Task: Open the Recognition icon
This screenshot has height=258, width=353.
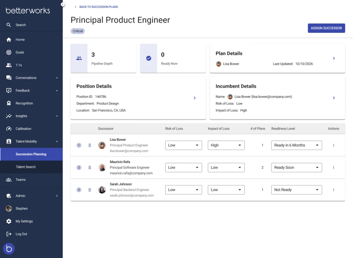Action: 8,103
